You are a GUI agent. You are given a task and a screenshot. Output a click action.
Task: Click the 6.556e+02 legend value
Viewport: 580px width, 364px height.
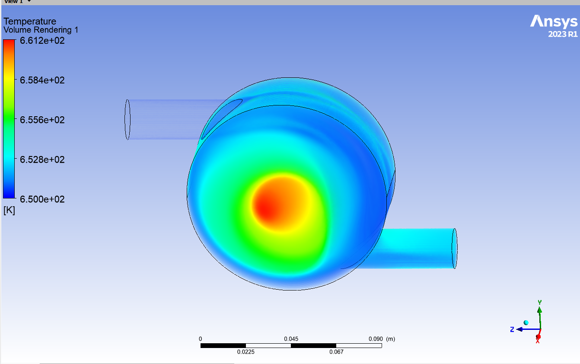point(42,120)
